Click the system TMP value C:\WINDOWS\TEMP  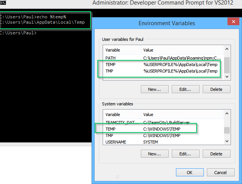pos(162,136)
